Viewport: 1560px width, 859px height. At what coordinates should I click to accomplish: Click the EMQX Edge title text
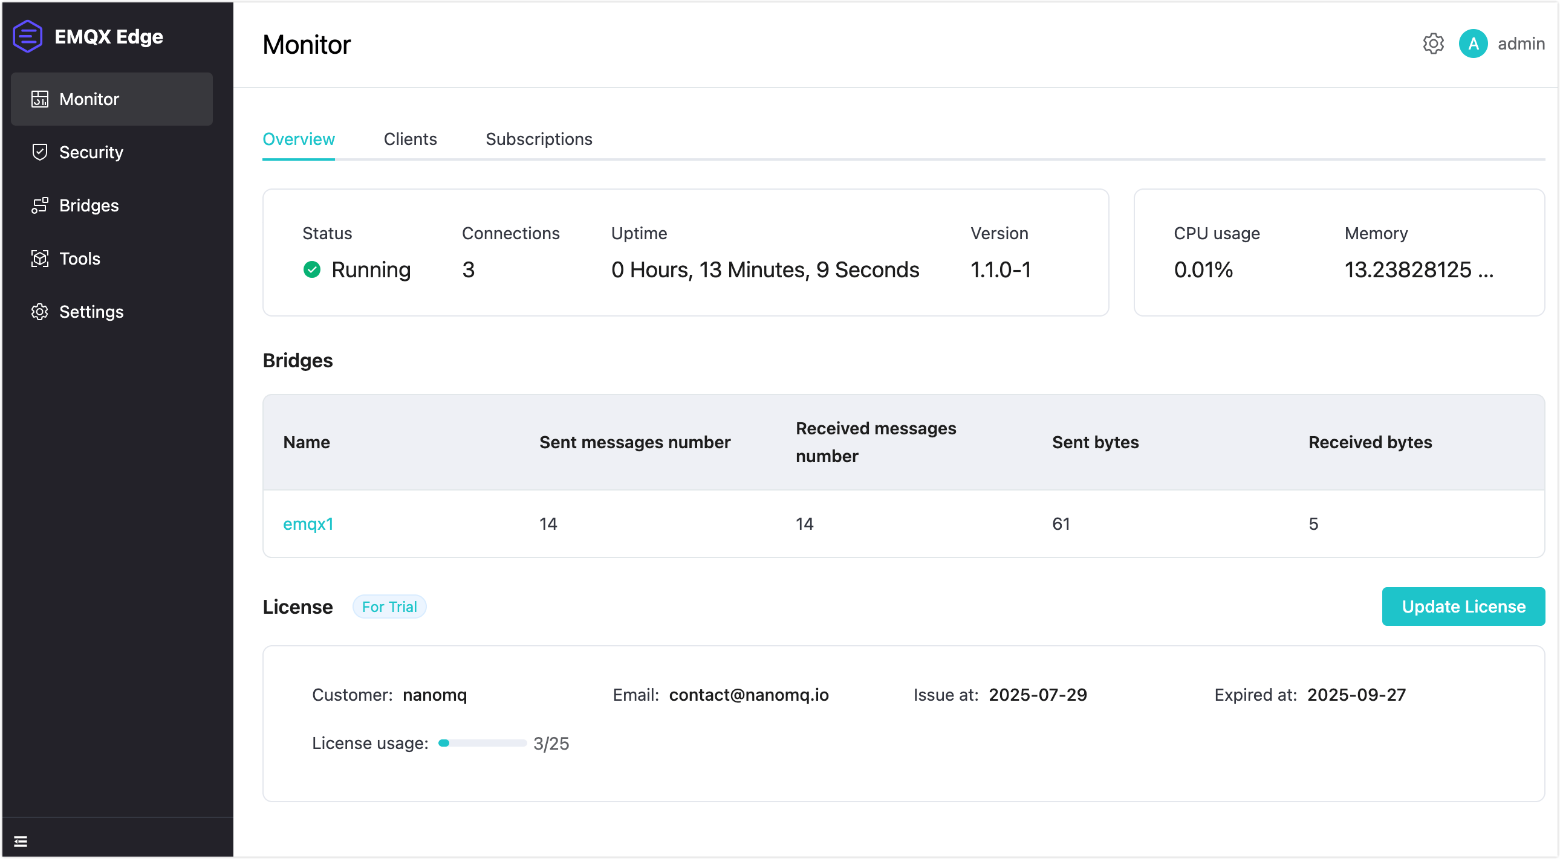click(x=109, y=36)
